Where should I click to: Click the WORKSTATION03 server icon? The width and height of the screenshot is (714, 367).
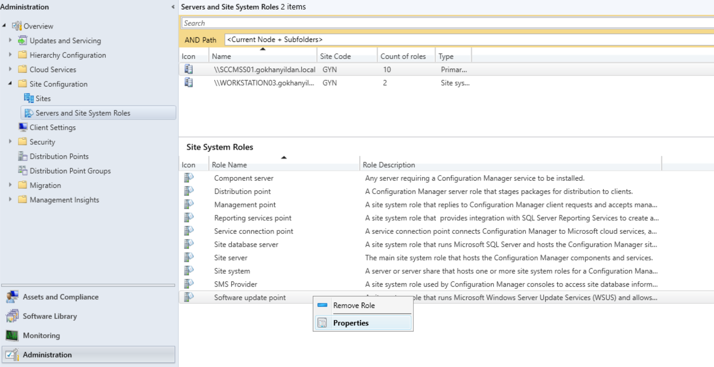click(x=188, y=82)
